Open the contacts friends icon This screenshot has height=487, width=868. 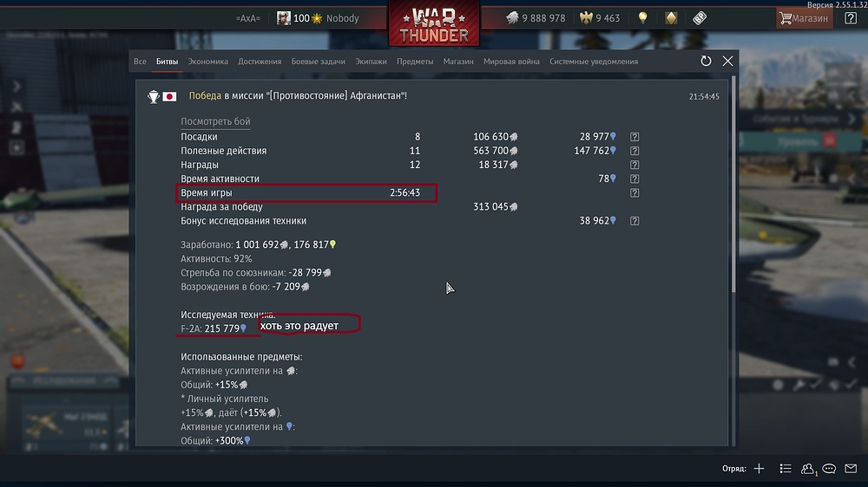807,468
